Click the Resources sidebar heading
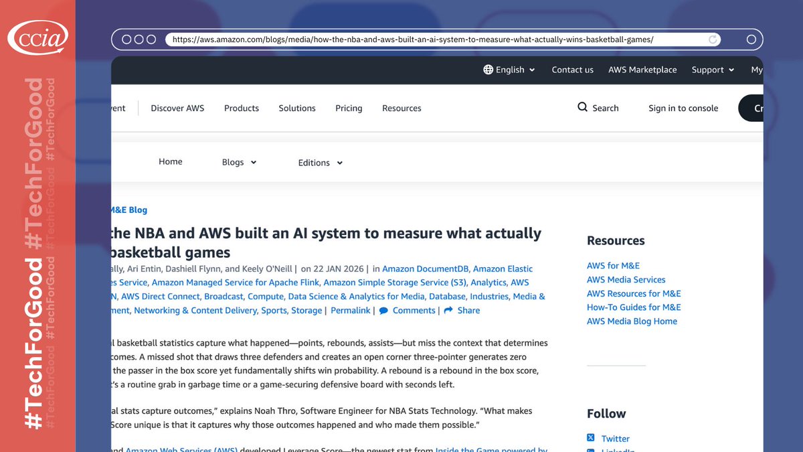The image size is (803, 452). pos(616,240)
